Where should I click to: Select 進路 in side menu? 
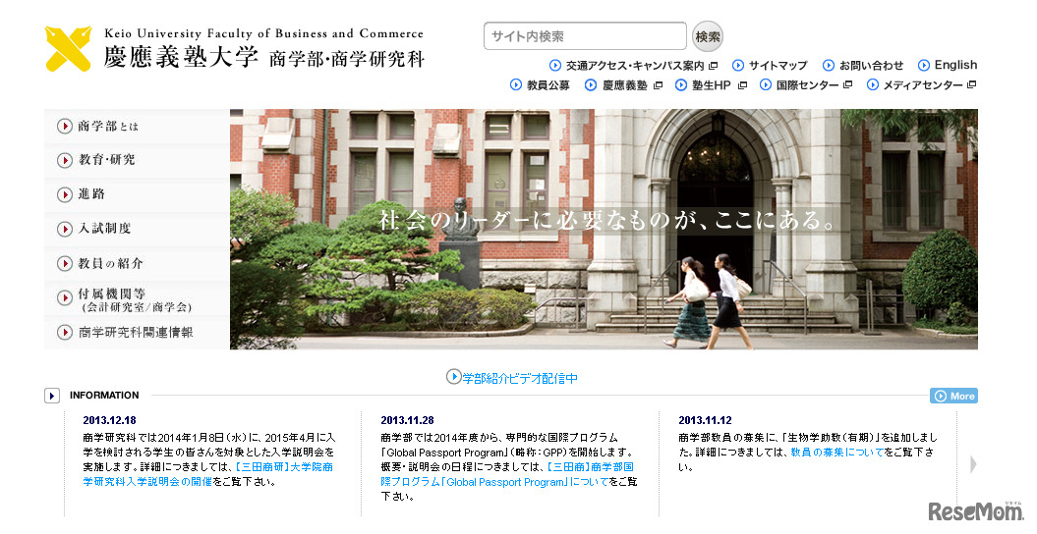[x=137, y=194]
